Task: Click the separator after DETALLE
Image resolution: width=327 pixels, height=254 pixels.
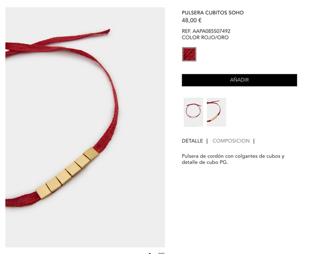Action: coord(207,141)
